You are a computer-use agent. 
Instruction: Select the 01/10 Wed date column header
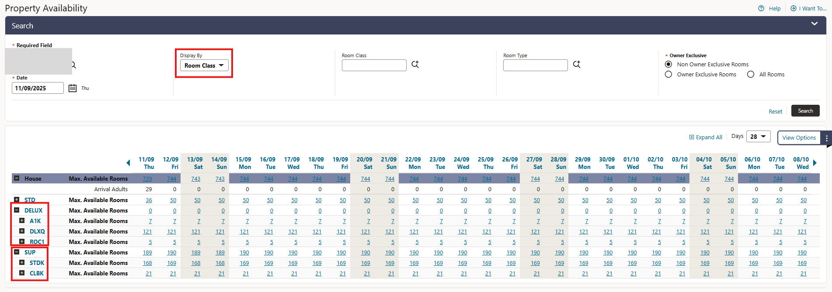[631, 163]
